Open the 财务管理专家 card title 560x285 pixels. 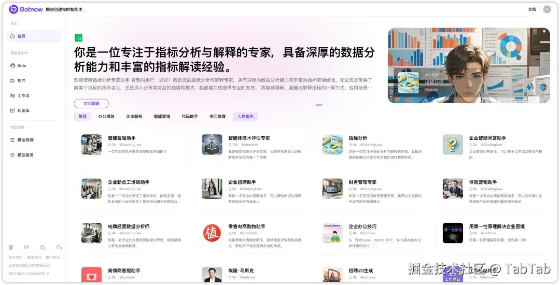tap(362, 182)
